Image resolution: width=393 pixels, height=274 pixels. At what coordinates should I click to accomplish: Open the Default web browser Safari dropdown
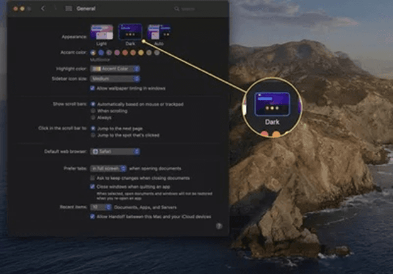[115, 151]
